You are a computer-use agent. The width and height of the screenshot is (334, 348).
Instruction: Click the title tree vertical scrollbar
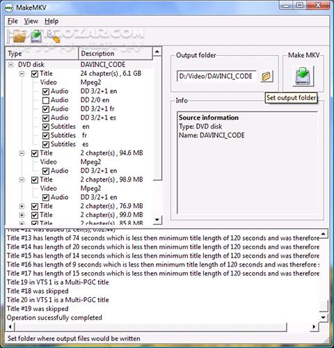[157, 118]
